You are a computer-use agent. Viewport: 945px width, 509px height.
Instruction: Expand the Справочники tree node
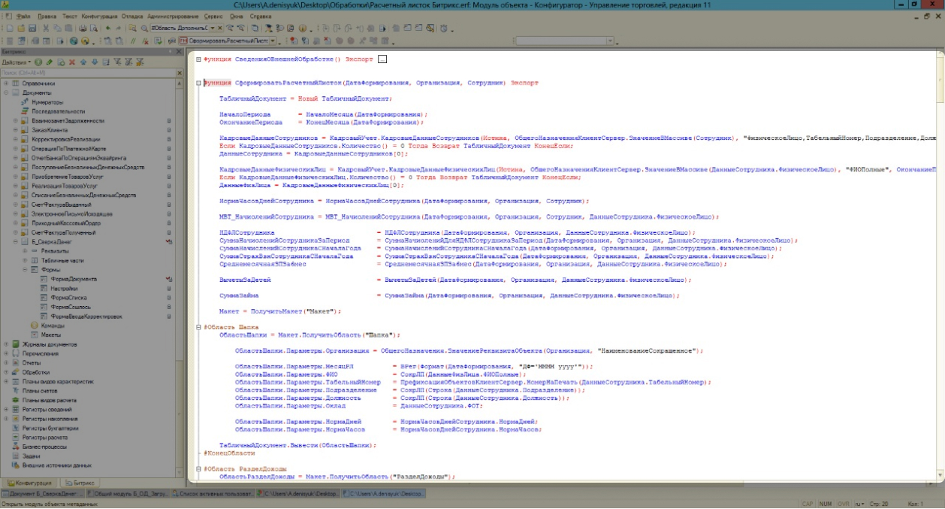click(6, 83)
